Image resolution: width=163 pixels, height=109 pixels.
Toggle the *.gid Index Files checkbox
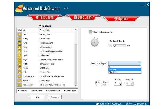(20, 55)
